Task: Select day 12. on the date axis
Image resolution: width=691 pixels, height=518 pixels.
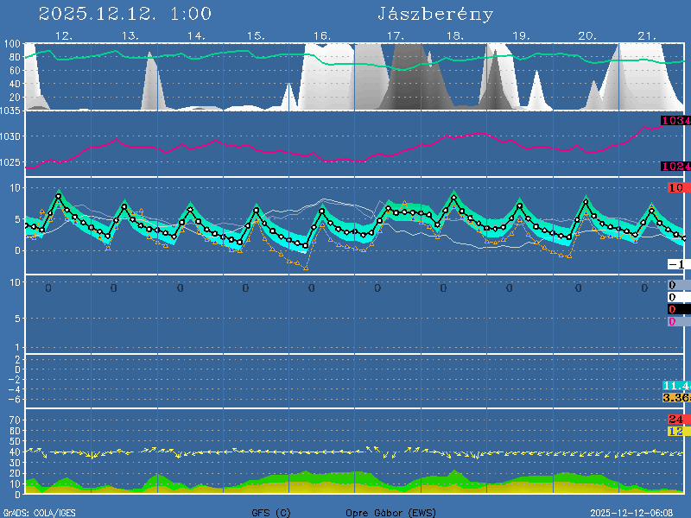Action: pos(64,35)
